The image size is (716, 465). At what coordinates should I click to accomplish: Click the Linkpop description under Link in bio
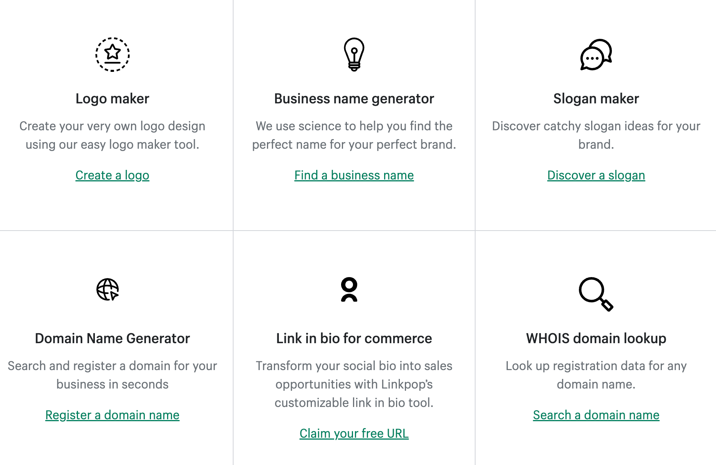point(354,384)
